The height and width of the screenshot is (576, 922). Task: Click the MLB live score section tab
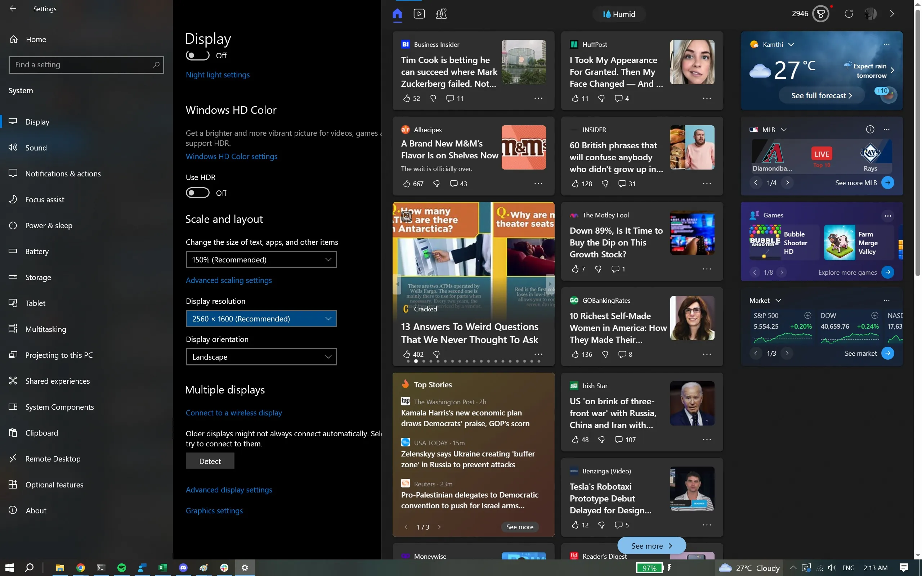click(x=822, y=154)
